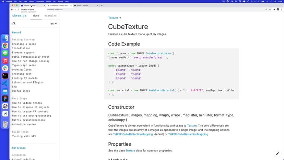Click the three.js logo link

19,16
